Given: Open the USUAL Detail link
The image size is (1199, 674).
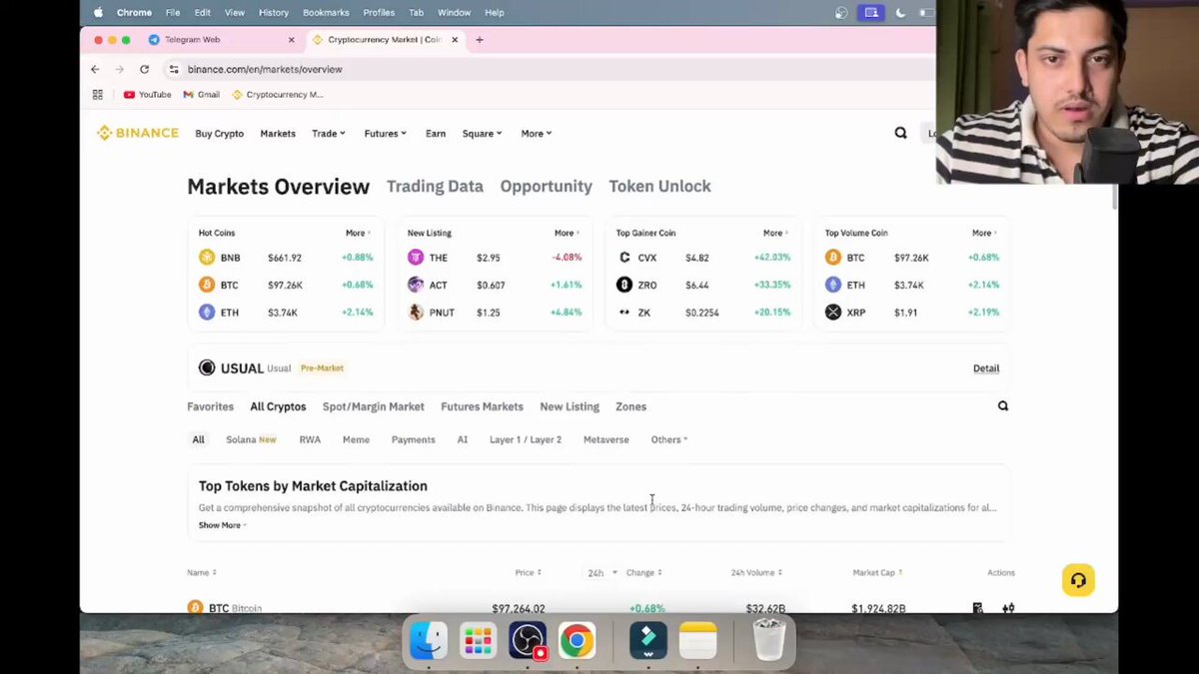Looking at the screenshot, I should tap(986, 368).
